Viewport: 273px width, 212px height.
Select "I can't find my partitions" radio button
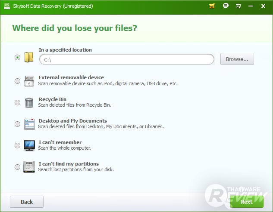pos(17,167)
